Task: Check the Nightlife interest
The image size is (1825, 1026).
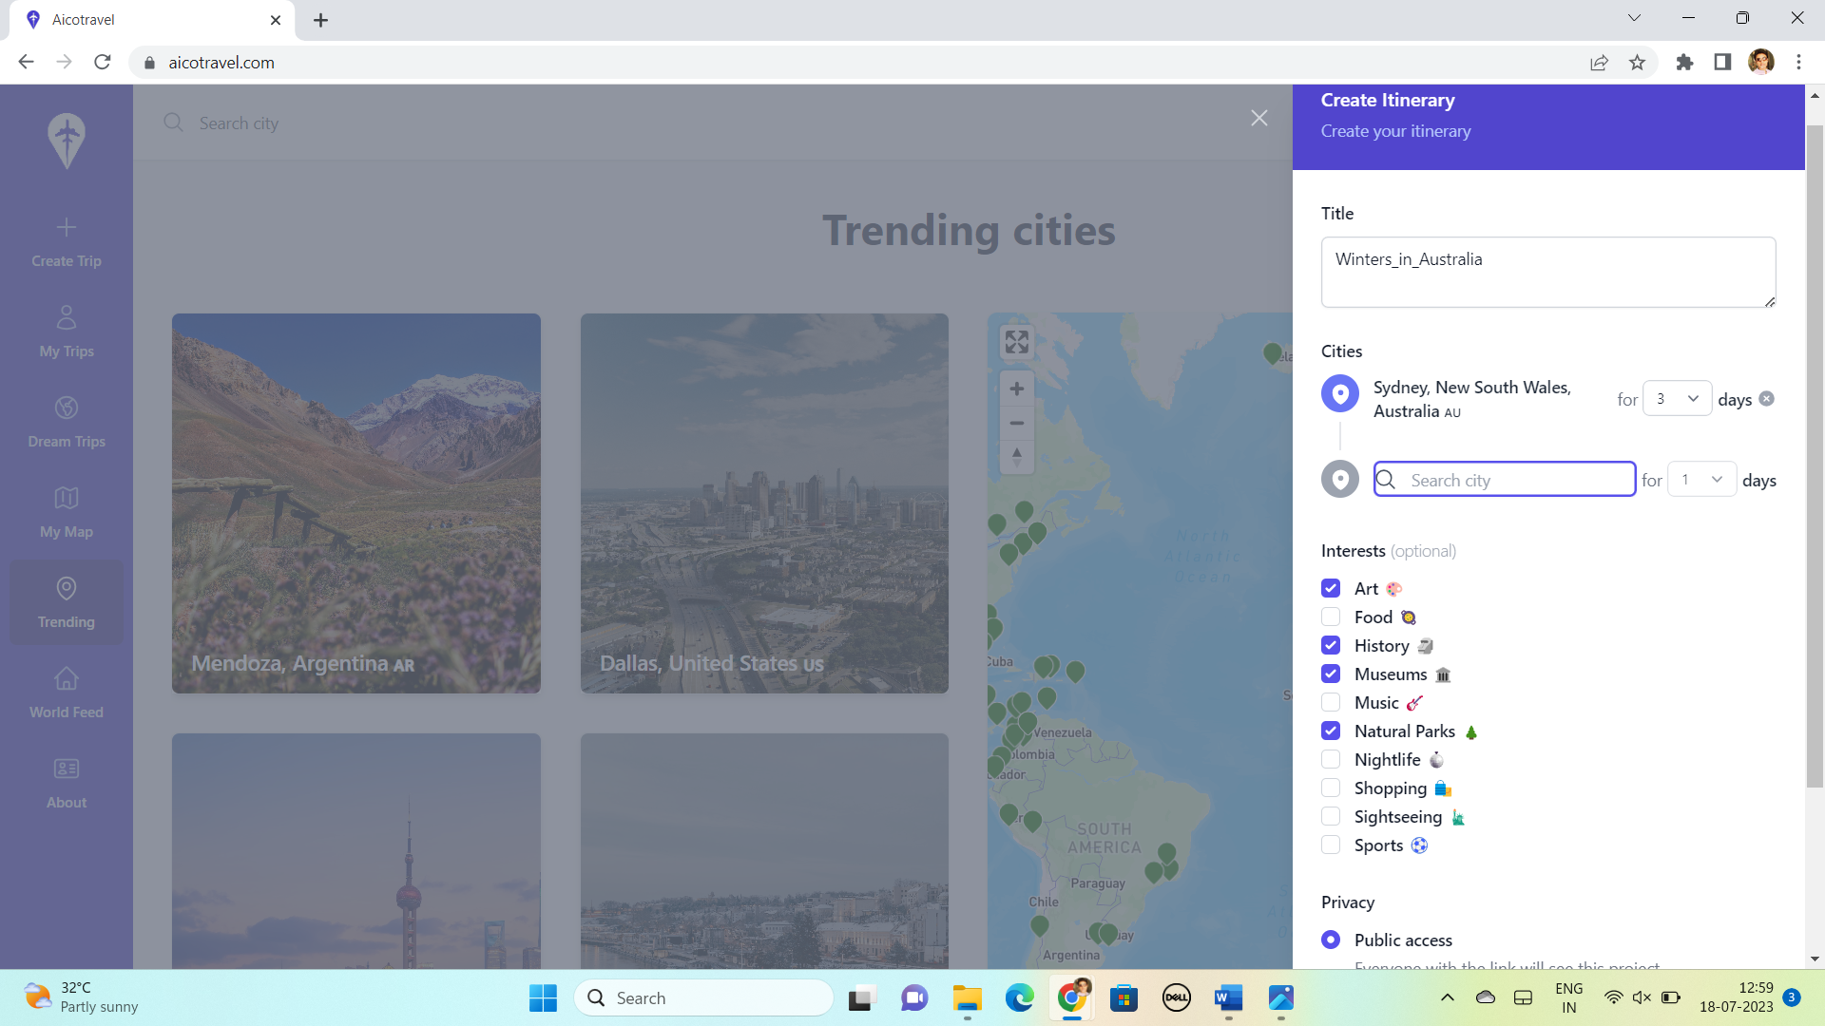Action: click(x=1331, y=760)
